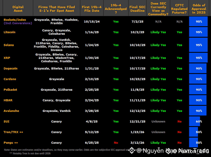Select the "XRP" asset name
Image resolution: width=211 pixels, height=157 pixels.
tap(7, 58)
